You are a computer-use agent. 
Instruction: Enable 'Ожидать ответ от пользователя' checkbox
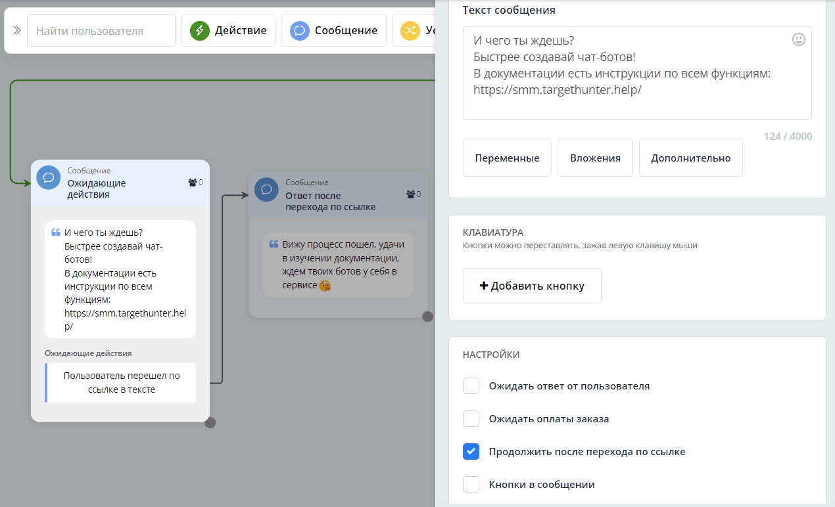(x=471, y=386)
